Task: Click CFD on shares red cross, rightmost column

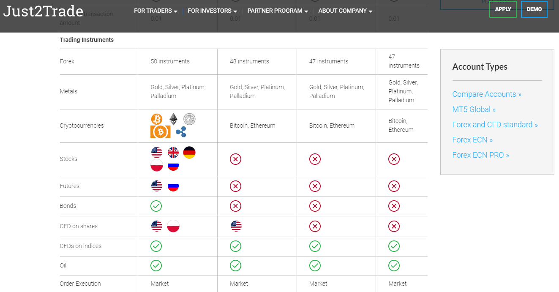Action: click(394, 227)
